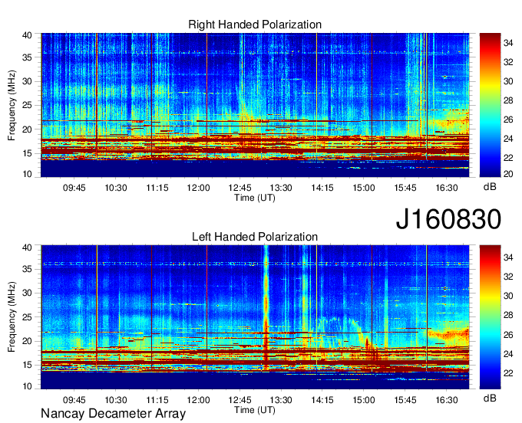Click the 20 dB tick on Right Handed color bar

tap(508, 174)
